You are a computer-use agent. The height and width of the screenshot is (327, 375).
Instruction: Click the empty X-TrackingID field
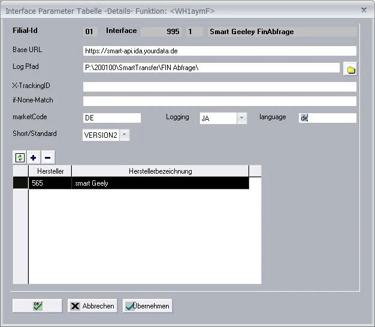(x=219, y=86)
